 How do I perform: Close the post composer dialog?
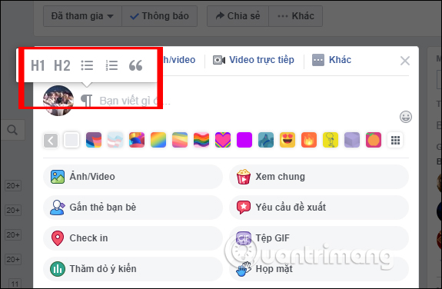click(405, 61)
